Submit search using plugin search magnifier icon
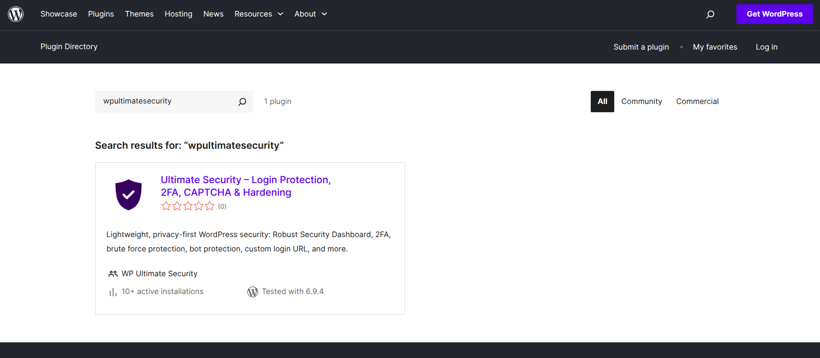This screenshot has width=820, height=358. pos(242,102)
